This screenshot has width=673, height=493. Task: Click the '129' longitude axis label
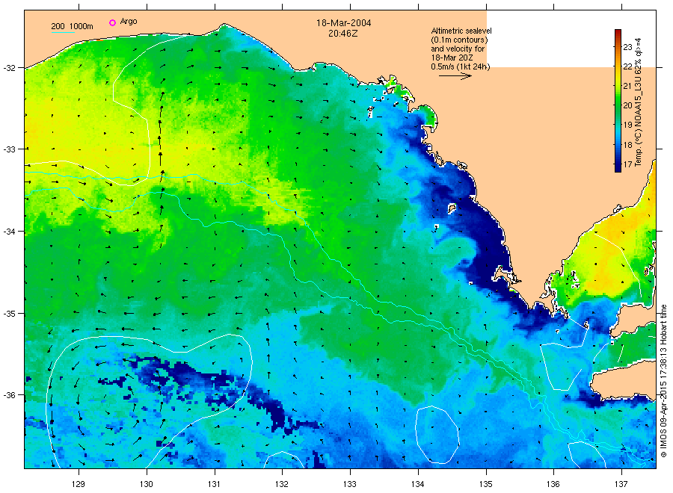[x=79, y=484]
